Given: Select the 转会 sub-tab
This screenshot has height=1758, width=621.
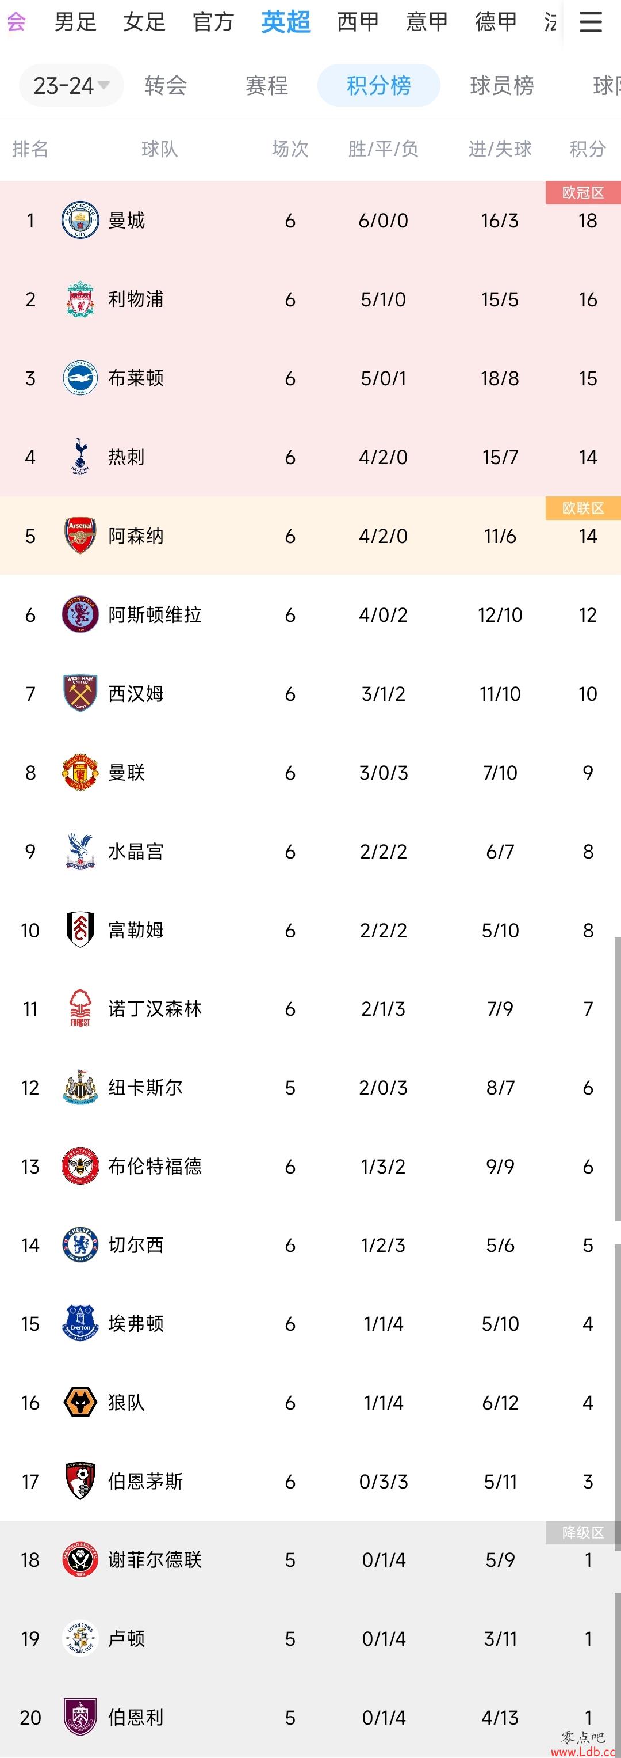Looking at the screenshot, I should (x=166, y=85).
